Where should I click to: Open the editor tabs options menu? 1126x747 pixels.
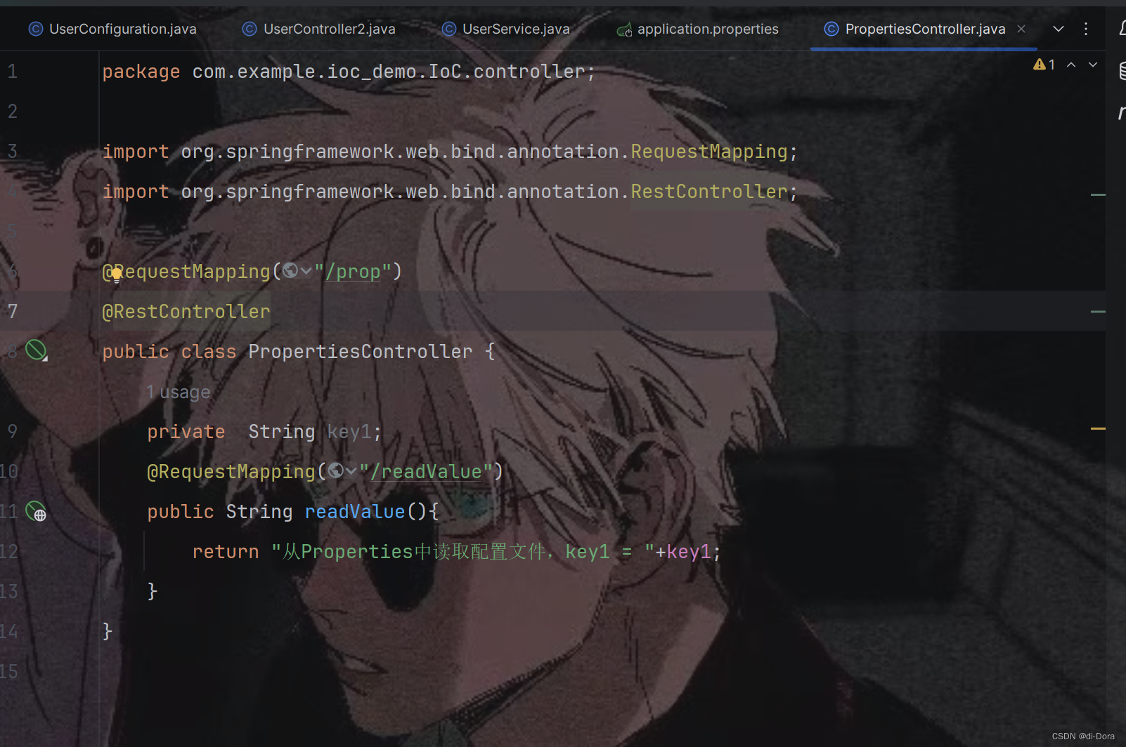[1086, 29]
